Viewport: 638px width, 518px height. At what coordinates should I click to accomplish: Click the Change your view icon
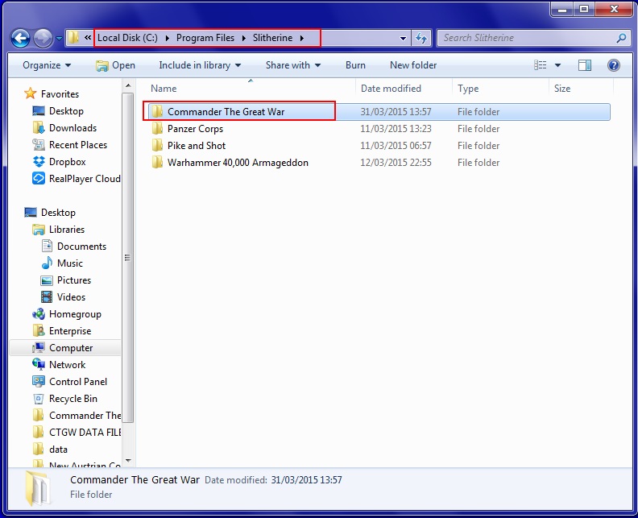pos(541,65)
